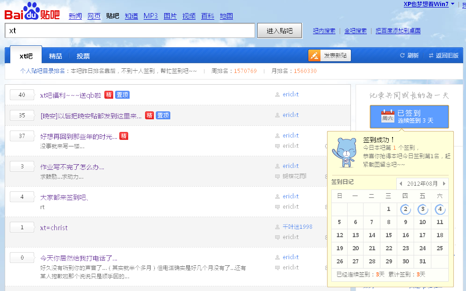Open post 今天你居然给我打电话了
This screenshot has height=291, width=466.
(x=79, y=258)
